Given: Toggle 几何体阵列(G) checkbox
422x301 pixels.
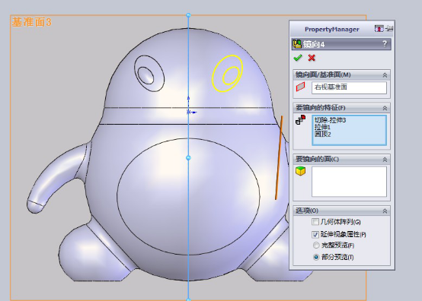Looking at the screenshot, I should [x=315, y=222].
